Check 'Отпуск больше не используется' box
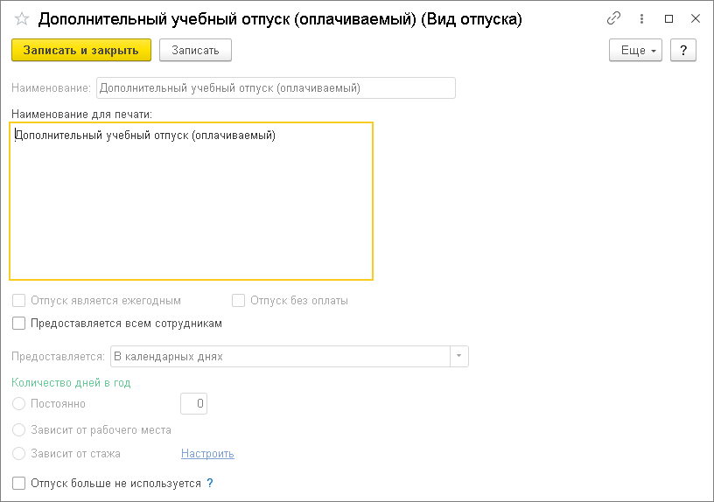The image size is (714, 502). click(x=19, y=483)
